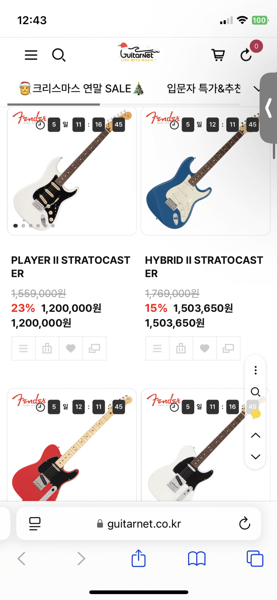Expand the gray side panel handle
This screenshot has width=277, height=600.
pyautogui.click(x=269, y=108)
